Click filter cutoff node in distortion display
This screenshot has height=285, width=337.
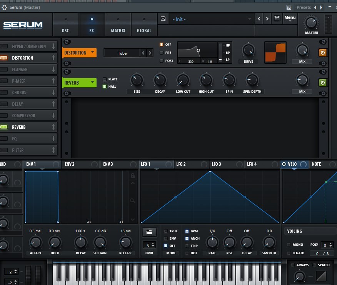coord(199,50)
